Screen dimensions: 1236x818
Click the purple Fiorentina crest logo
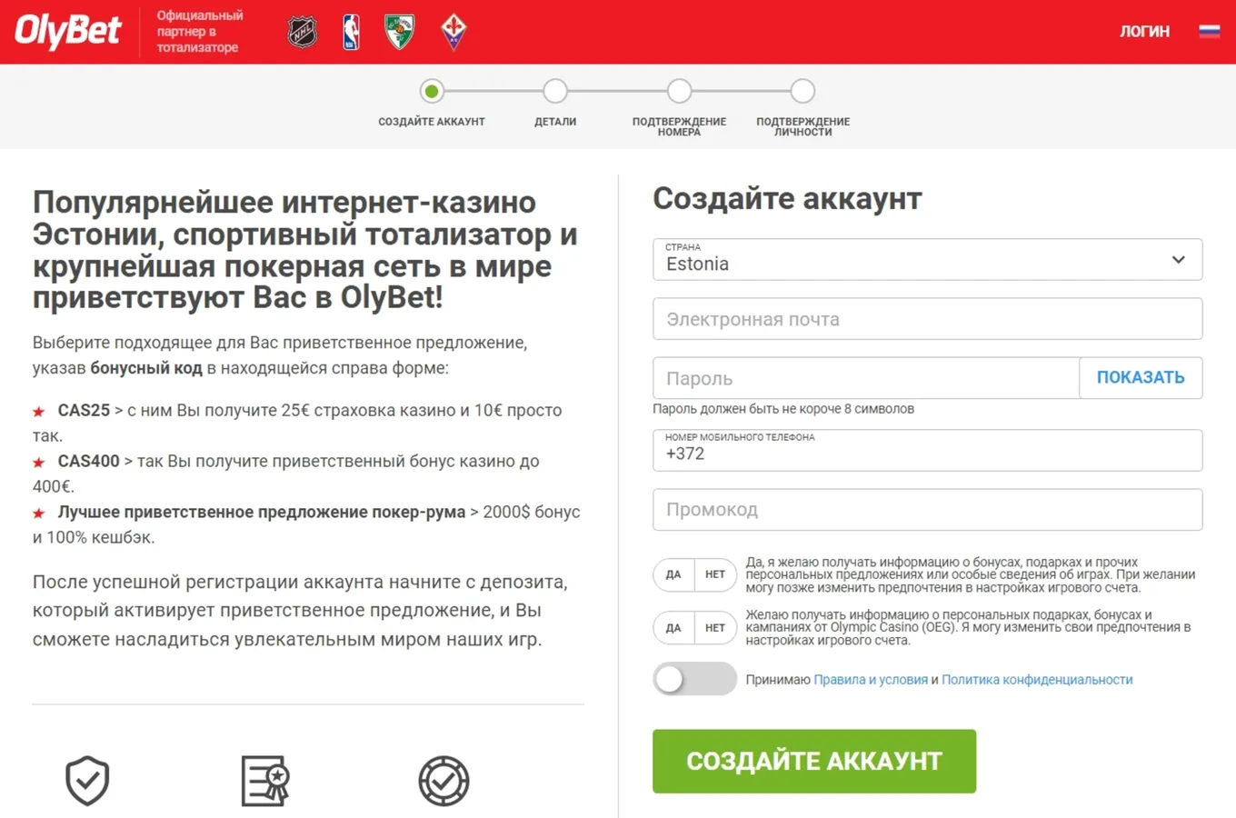[454, 32]
